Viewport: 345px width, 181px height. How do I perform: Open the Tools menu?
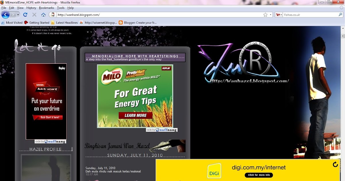(x=61, y=8)
